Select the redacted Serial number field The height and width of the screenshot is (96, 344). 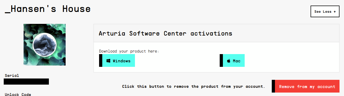pos(26,81)
